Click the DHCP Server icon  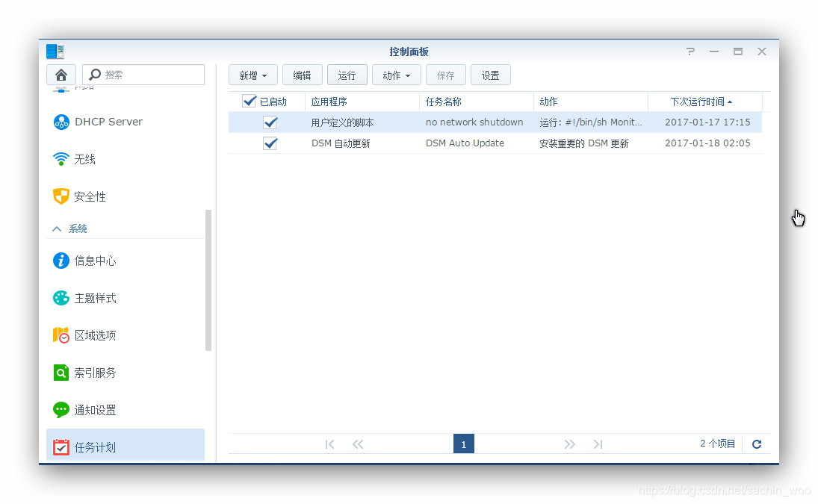tap(61, 122)
